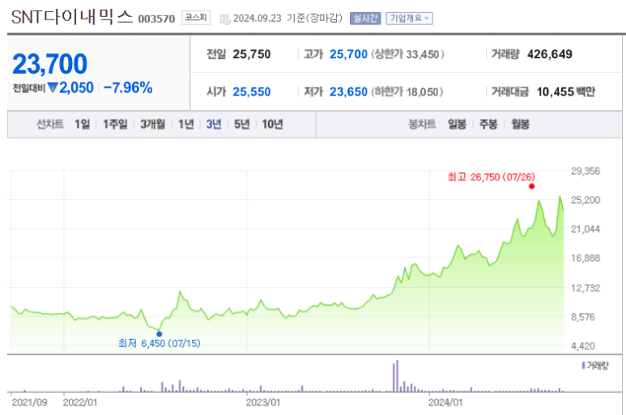
Task: Open the 기업개요 dropdown
Action: click(409, 19)
